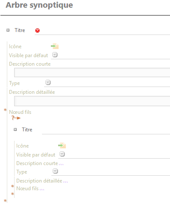The height and width of the screenshot is (203, 170).
Task: Open nested Visible par défaut dropdown
Action: [62, 154]
